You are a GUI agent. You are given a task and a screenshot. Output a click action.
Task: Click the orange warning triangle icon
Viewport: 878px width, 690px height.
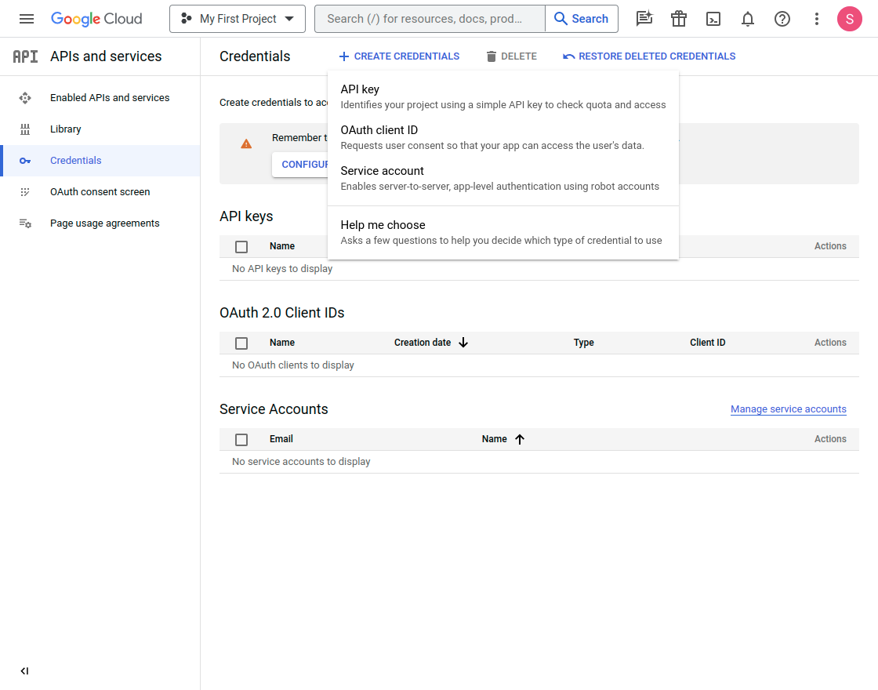[246, 144]
